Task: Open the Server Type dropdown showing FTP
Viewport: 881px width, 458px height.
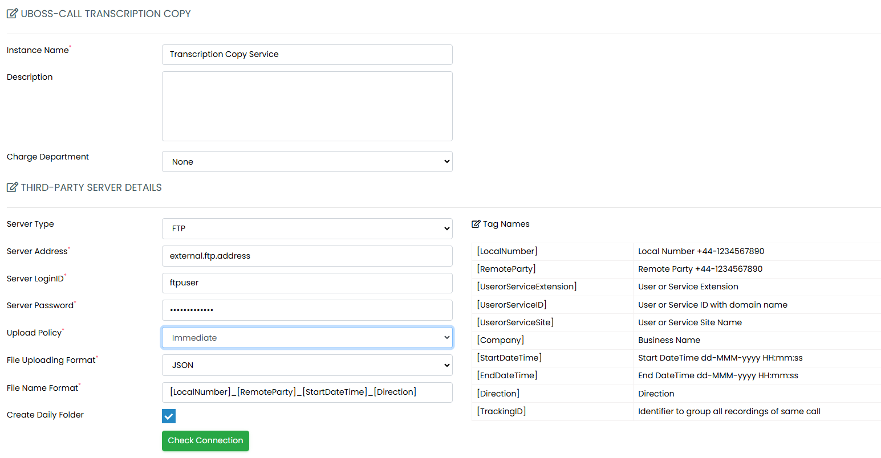Action: click(307, 228)
